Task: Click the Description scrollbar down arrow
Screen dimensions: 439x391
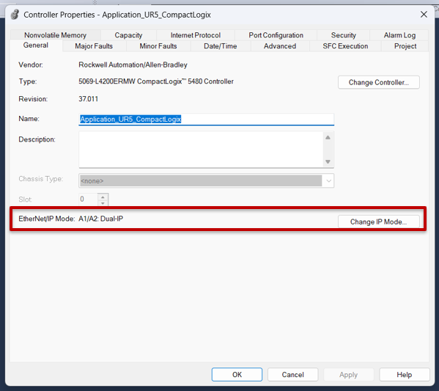Action: point(328,161)
